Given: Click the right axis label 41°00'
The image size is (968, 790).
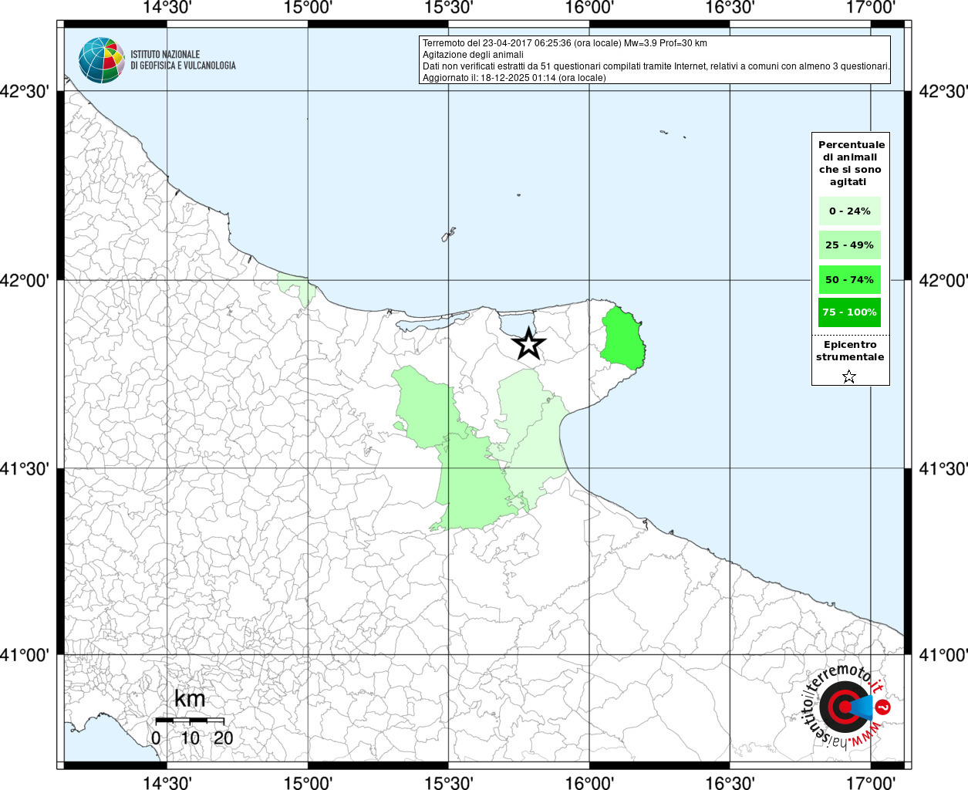Looking at the screenshot, I should coord(943,655).
